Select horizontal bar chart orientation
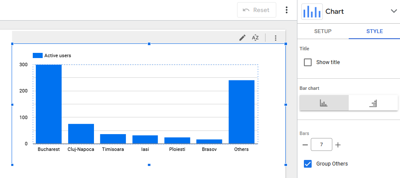The image size is (400, 178). (x=373, y=103)
